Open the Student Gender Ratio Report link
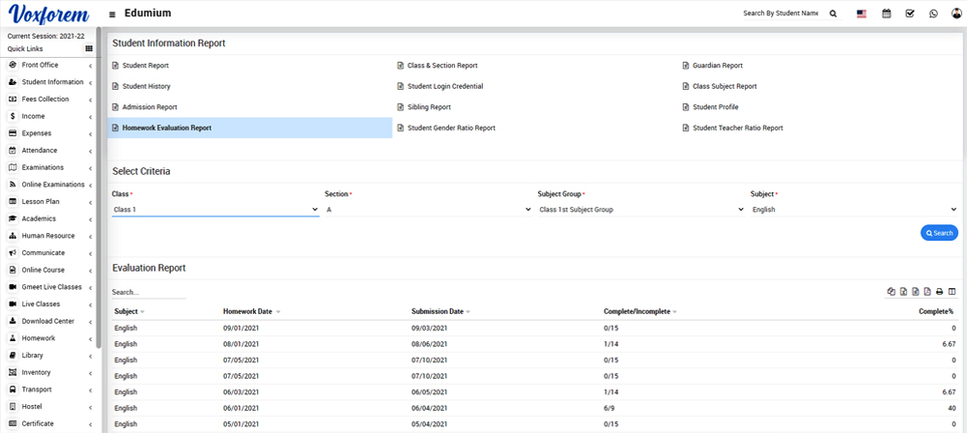Viewport: 967px width, 433px height. [x=451, y=128]
